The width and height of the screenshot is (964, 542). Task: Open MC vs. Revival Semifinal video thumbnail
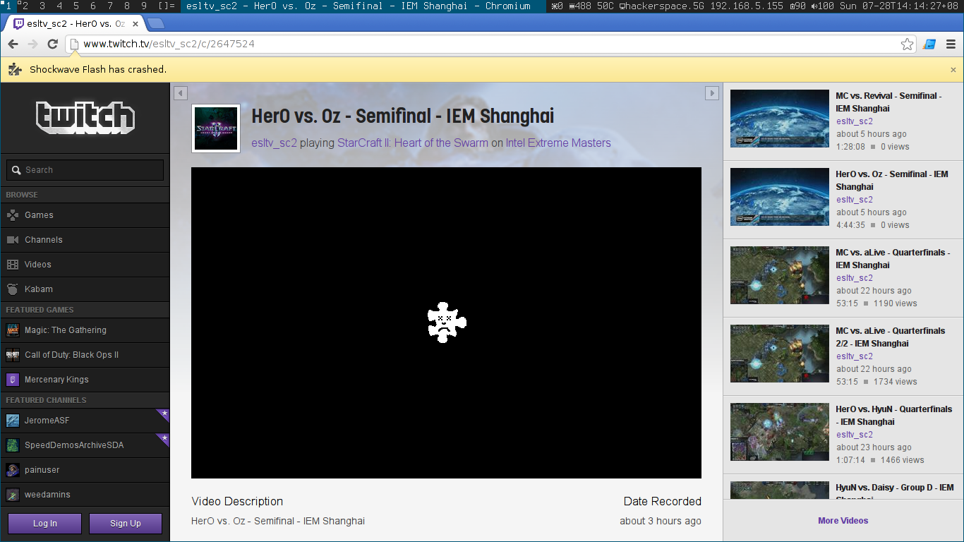(x=780, y=119)
